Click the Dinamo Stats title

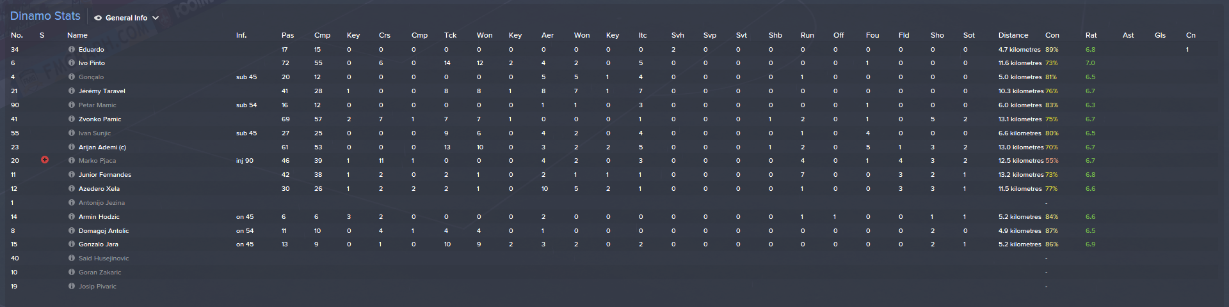click(x=45, y=16)
